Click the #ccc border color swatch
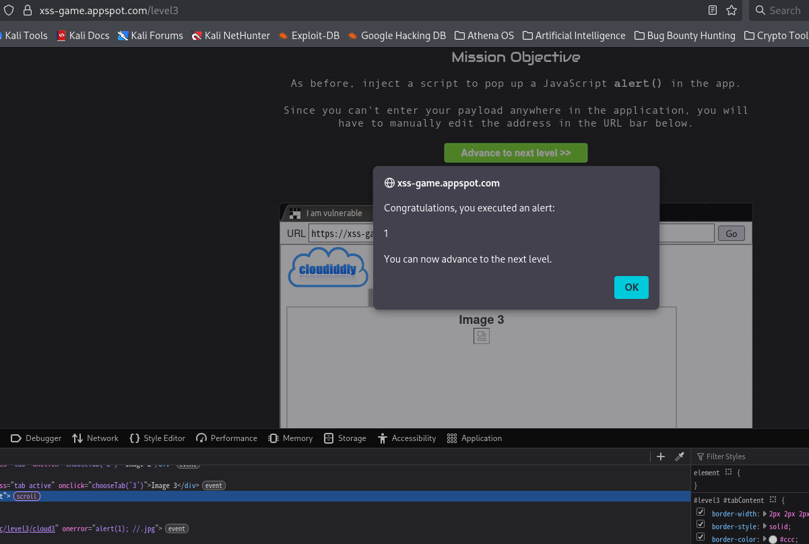This screenshot has height=544, width=809. point(773,539)
